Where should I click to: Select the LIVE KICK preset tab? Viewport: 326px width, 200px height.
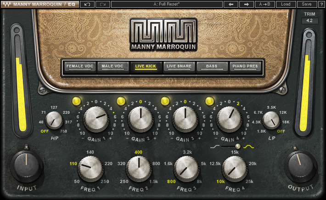[146, 67]
